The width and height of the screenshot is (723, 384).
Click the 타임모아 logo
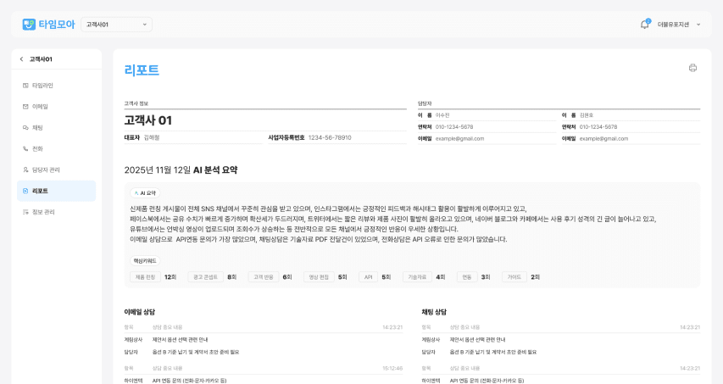pos(47,24)
